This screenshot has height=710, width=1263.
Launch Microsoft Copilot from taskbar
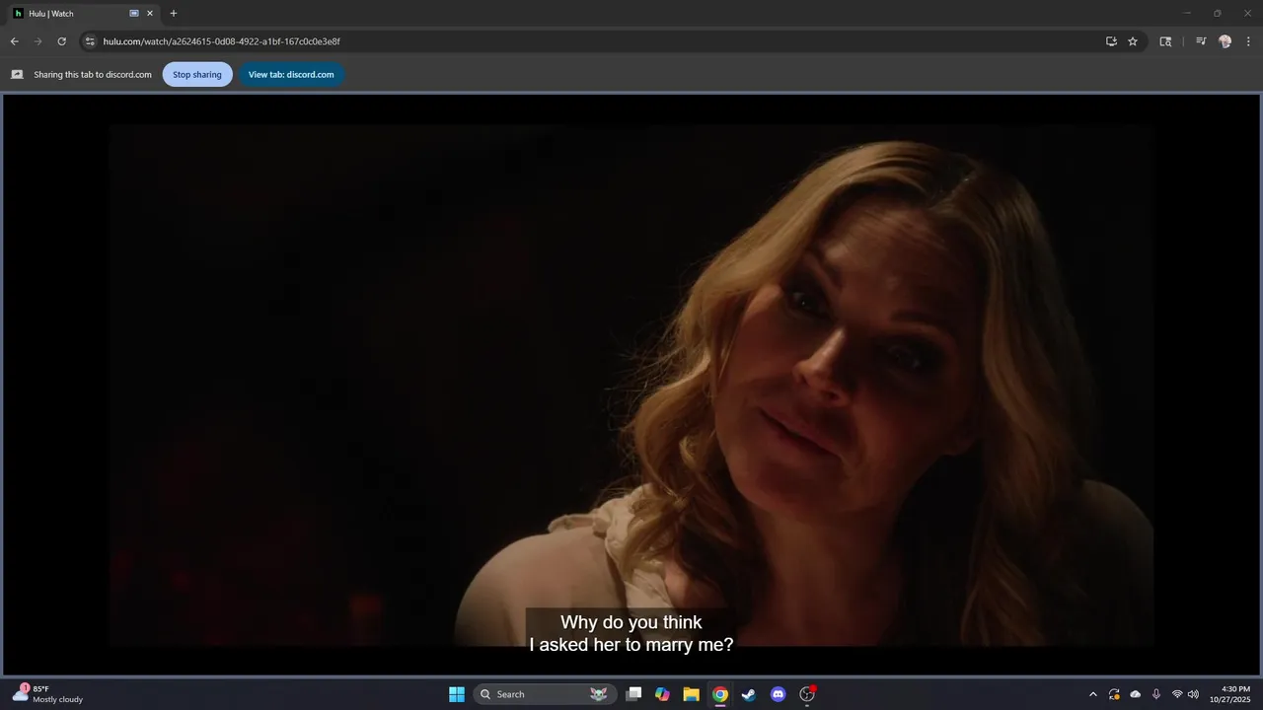point(662,694)
